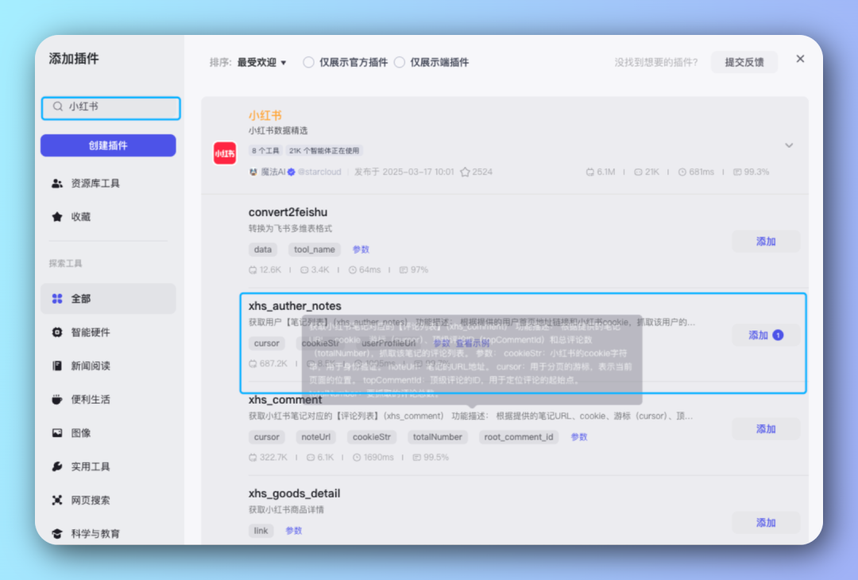Click the 小红书 plugin logo
The height and width of the screenshot is (580, 858).
click(224, 153)
